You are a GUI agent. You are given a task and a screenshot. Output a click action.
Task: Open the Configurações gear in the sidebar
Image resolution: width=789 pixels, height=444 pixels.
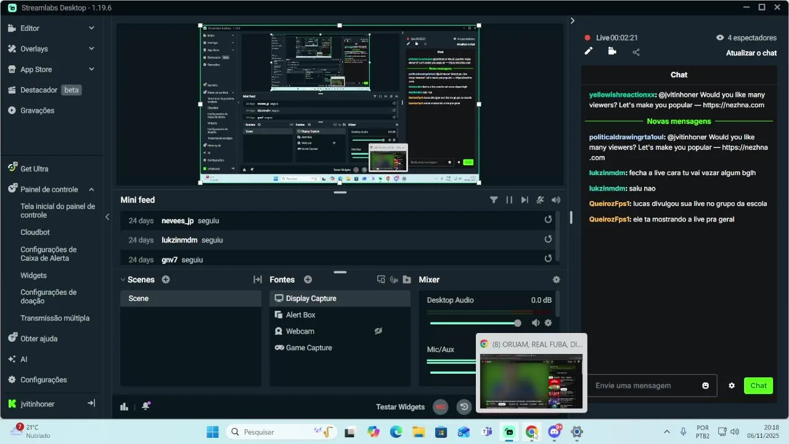pyautogui.click(x=12, y=380)
